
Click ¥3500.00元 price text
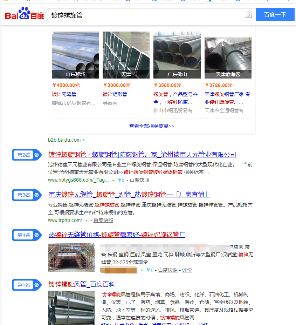point(167,85)
